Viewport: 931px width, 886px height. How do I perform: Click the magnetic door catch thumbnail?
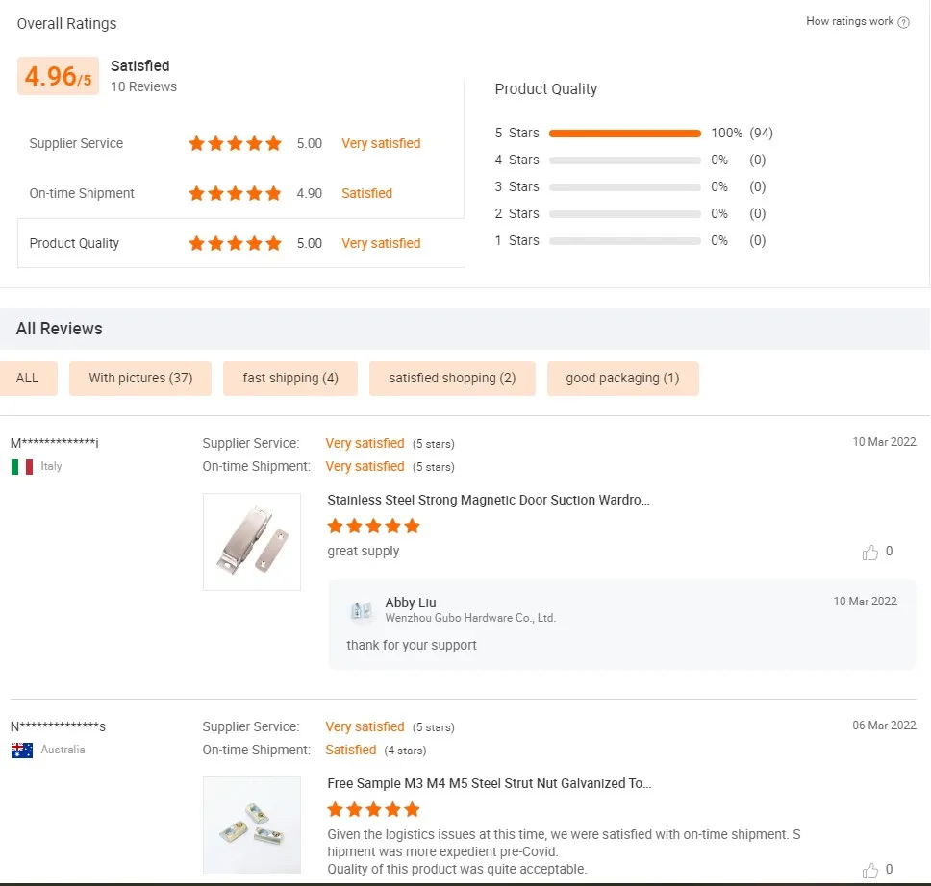point(252,542)
